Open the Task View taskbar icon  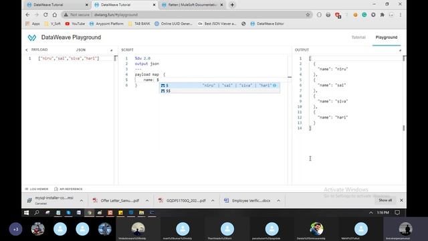tap(47, 213)
